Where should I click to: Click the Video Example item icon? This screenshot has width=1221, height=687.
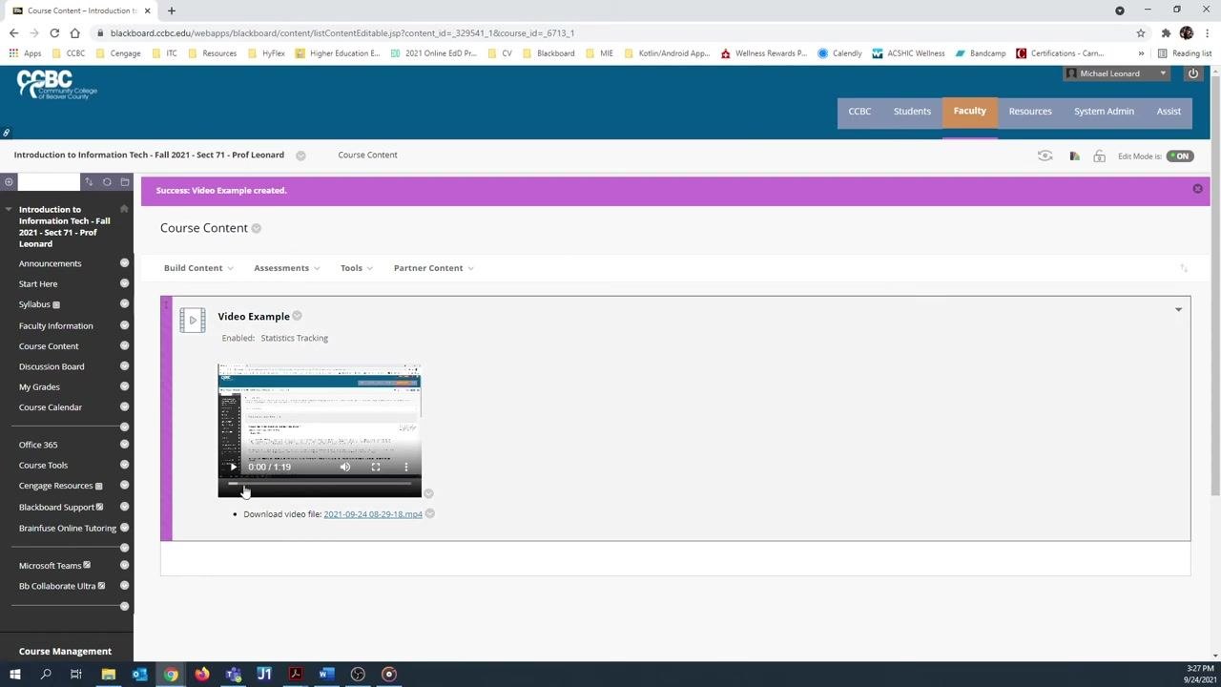pos(192,321)
